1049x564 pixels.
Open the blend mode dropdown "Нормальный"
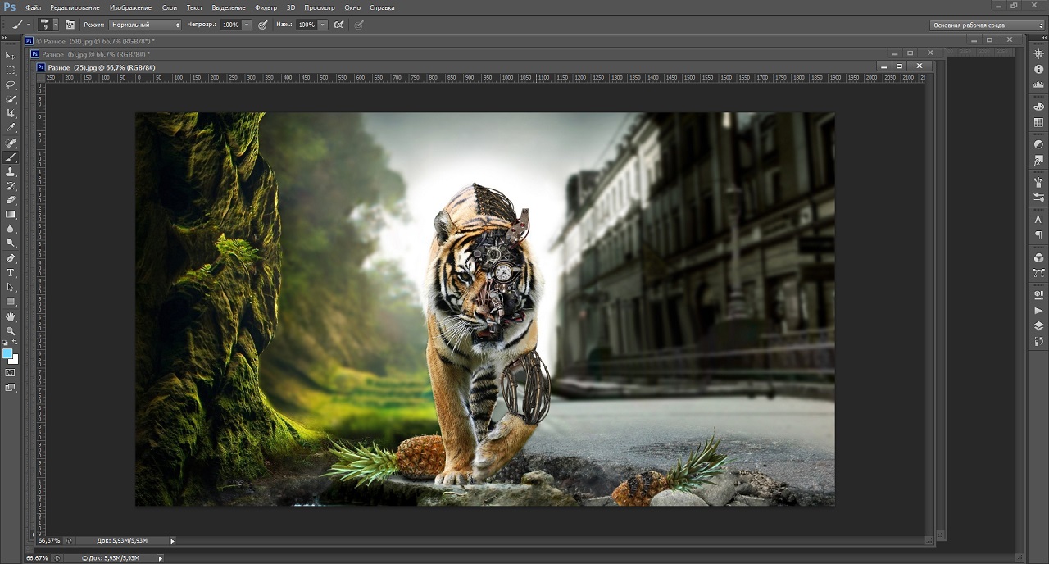tap(144, 25)
